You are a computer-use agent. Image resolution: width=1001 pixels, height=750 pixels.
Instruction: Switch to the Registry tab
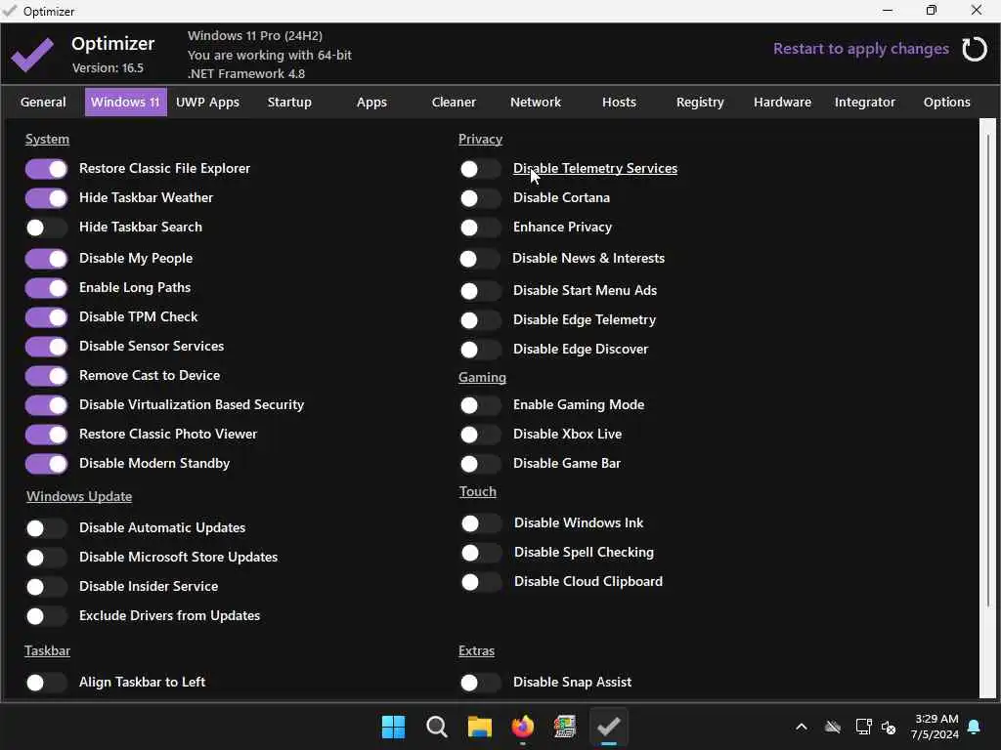point(700,102)
